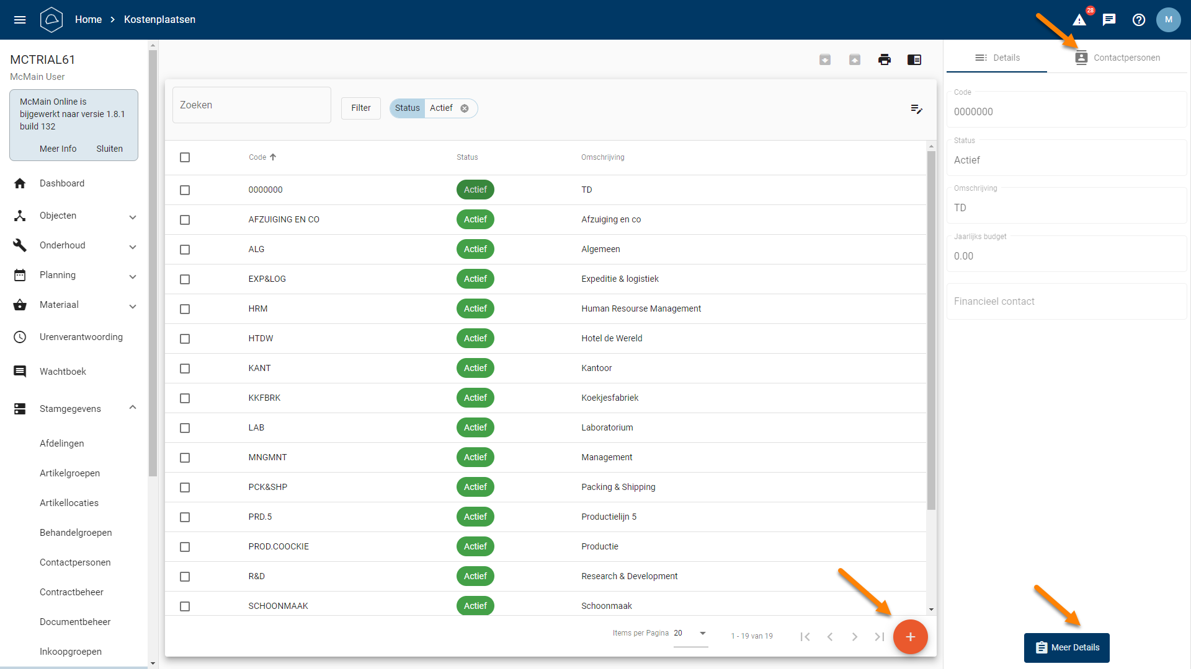Click the Filter button

tap(360, 108)
